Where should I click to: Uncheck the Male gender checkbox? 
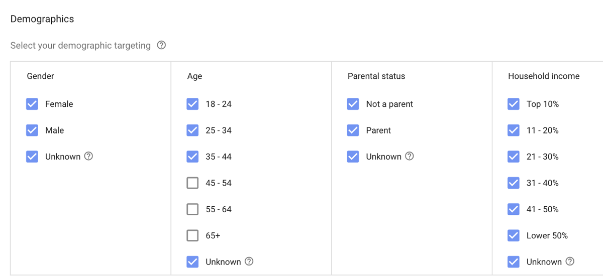click(x=32, y=130)
